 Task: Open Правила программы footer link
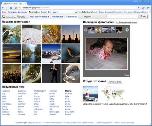point(104,123)
